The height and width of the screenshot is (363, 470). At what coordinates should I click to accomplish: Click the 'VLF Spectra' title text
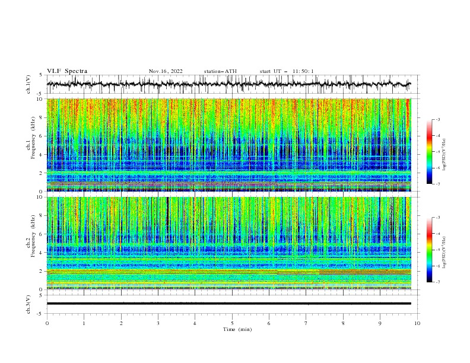pos(67,71)
